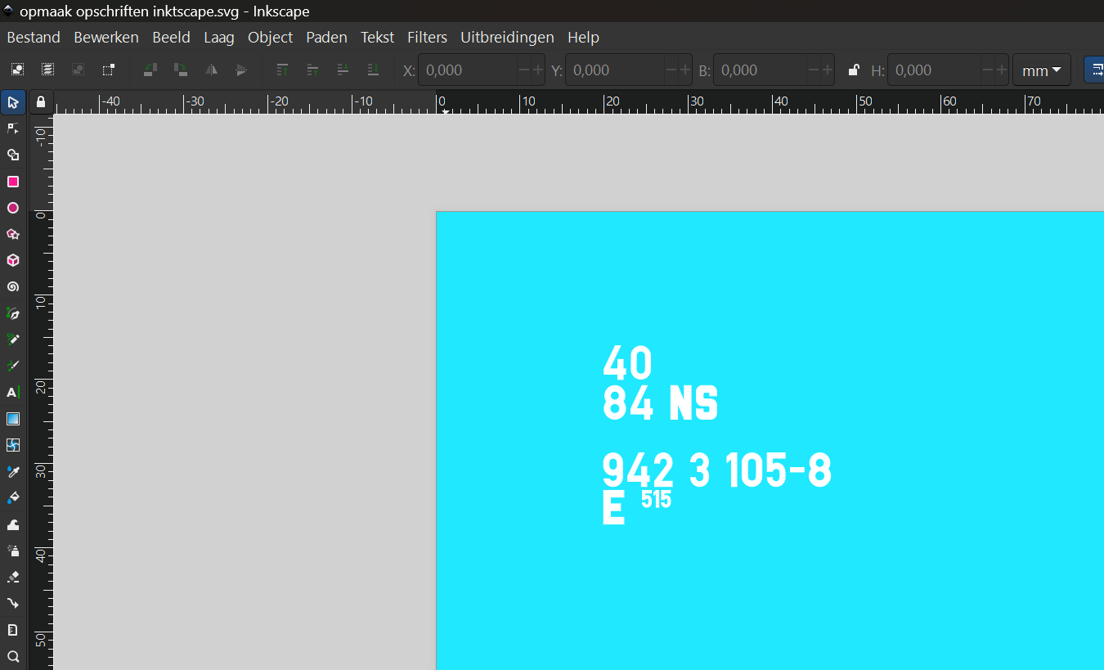Click the '942 3 105-8' text on canvas
This screenshot has width=1104, height=670.
(716, 470)
